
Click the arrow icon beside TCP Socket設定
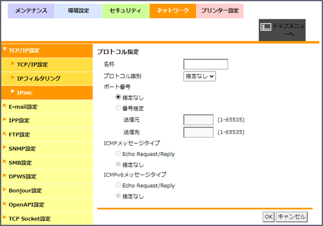pyautogui.click(x=4, y=217)
